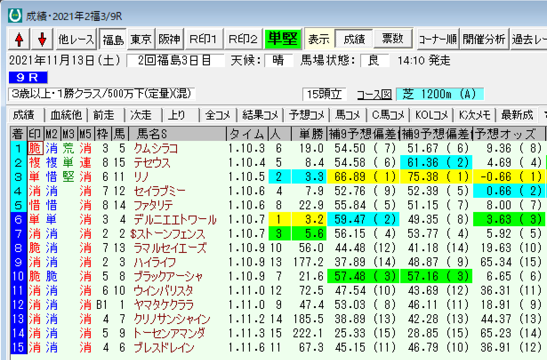Viewport: 547px width, 360px height.
Task: Select horse name デルニエエトワール
Action: pyautogui.click(x=175, y=220)
